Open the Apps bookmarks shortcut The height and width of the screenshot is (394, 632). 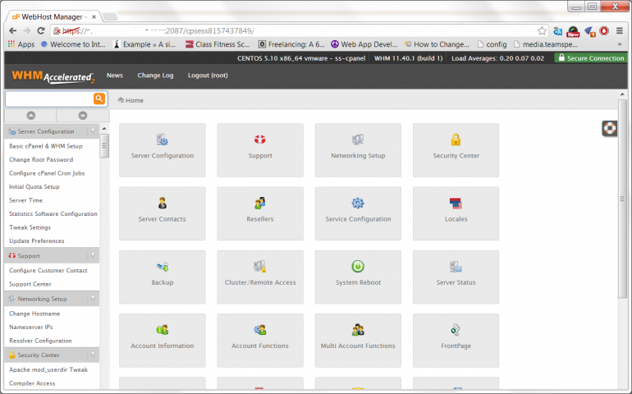(21, 44)
